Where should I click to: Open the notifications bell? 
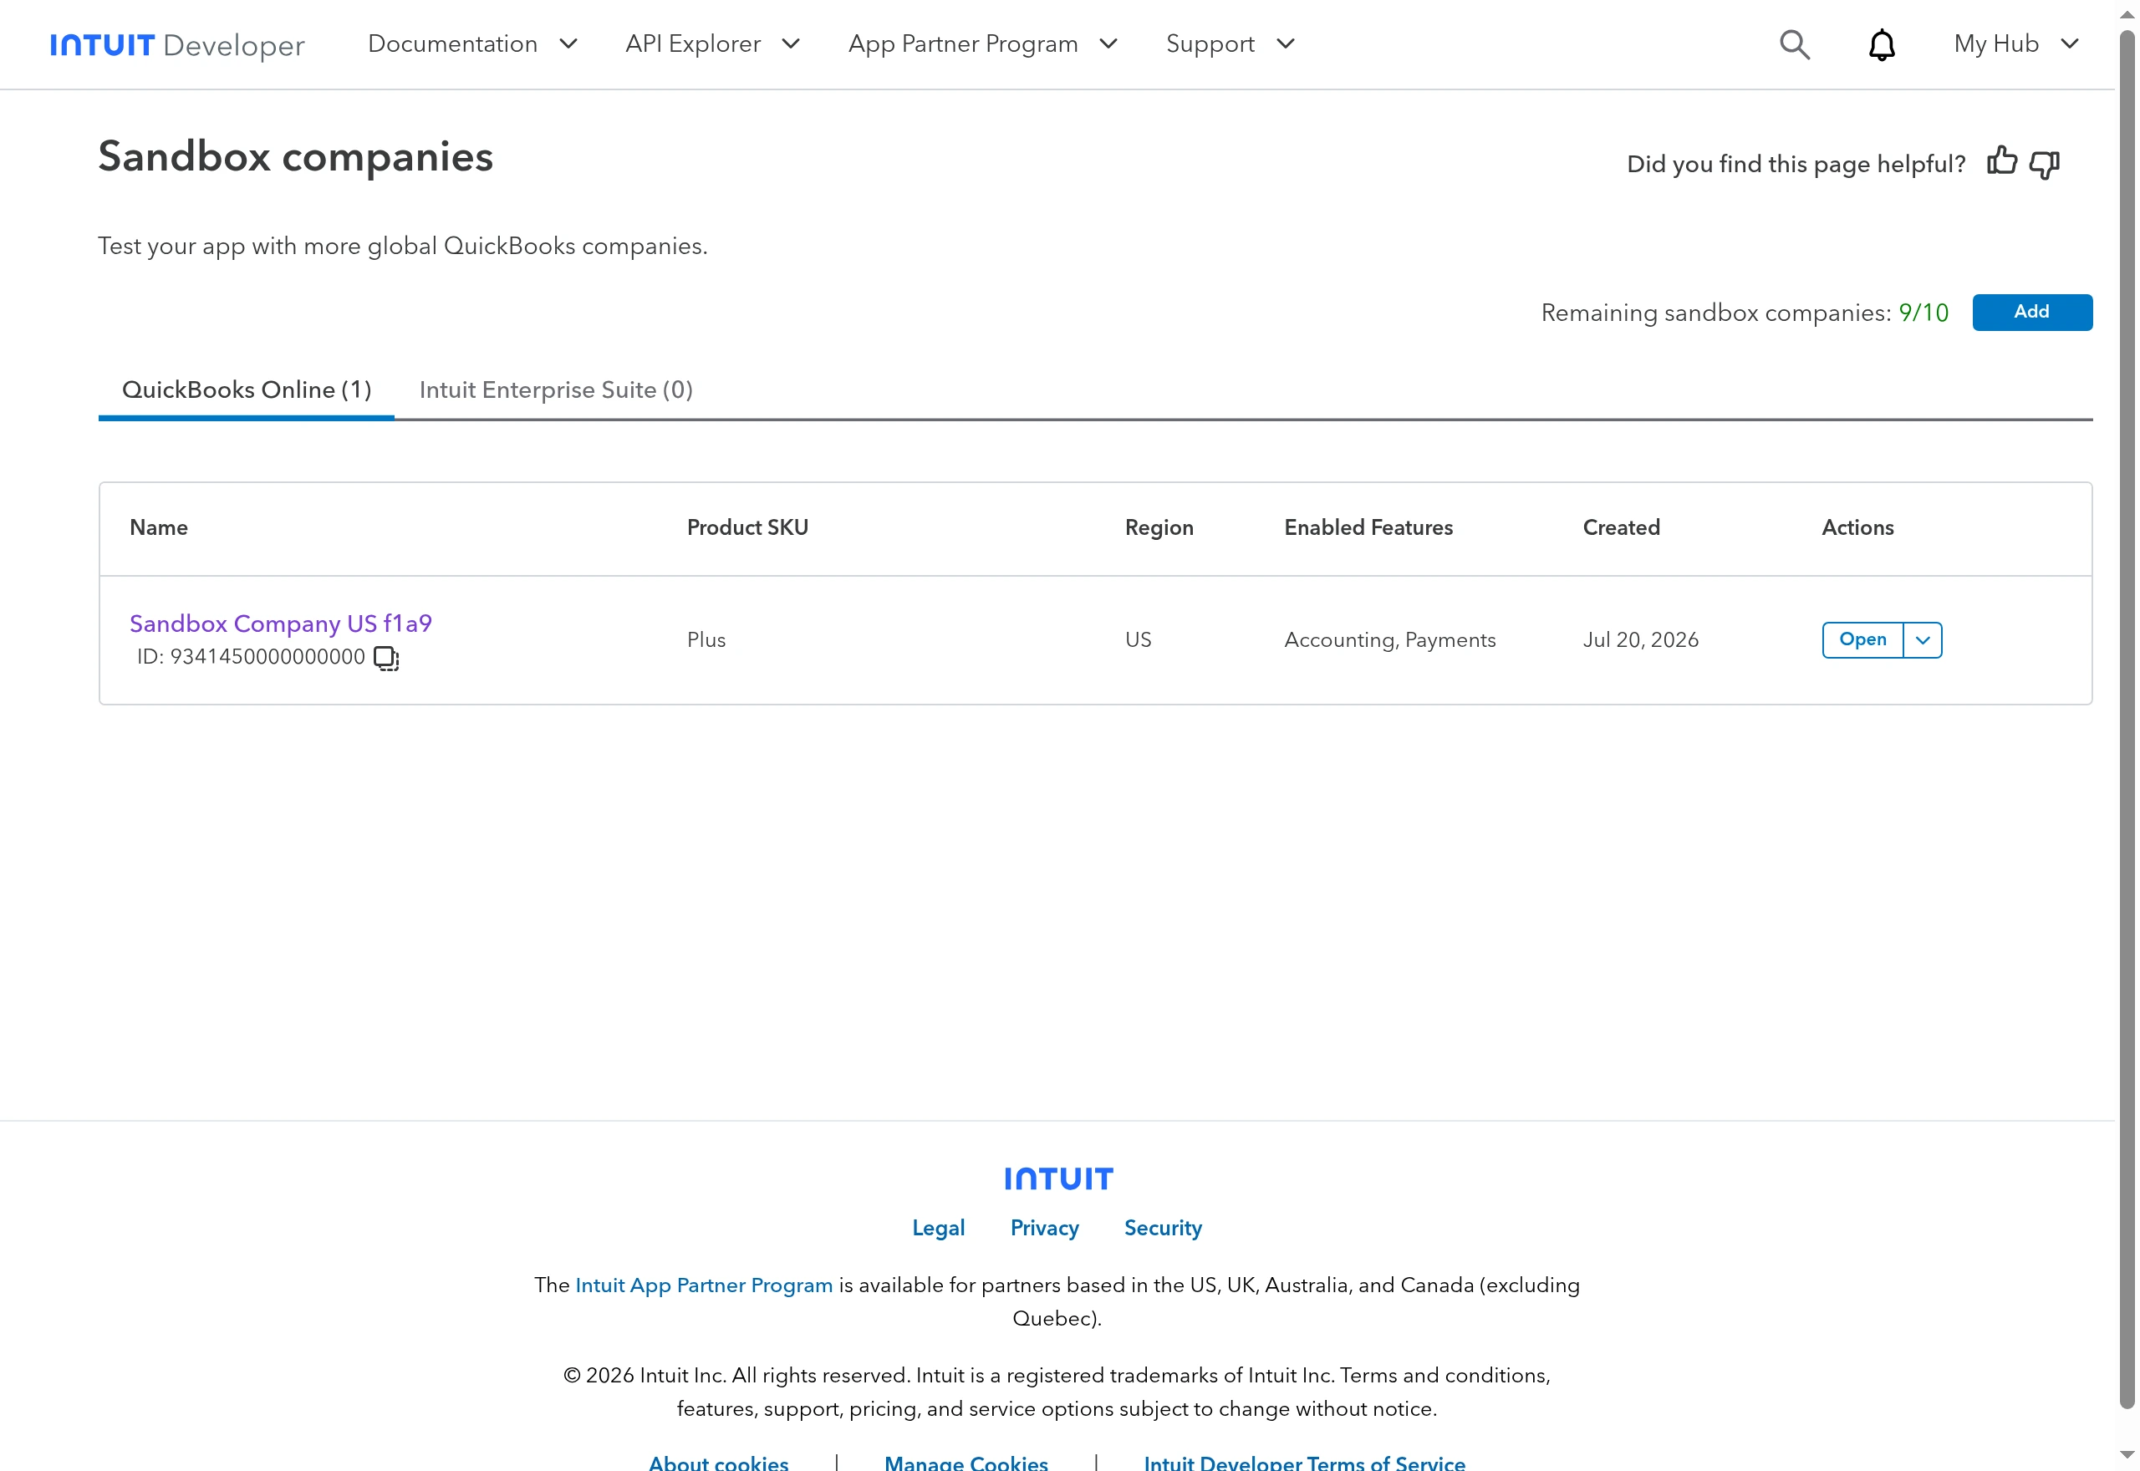point(1881,44)
